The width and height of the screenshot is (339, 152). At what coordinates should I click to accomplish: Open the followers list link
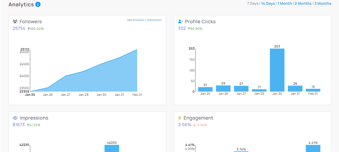tap(139, 20)
